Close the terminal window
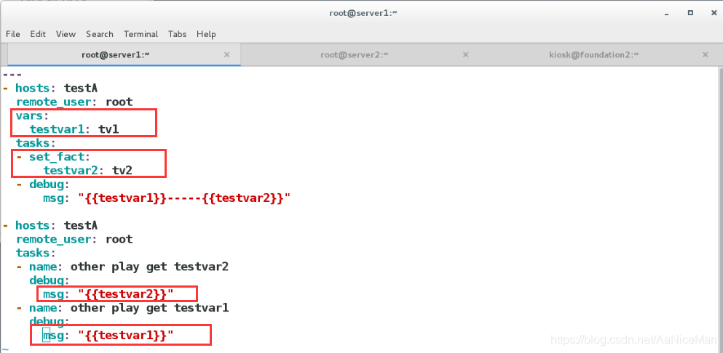This screenshot has height=353, width=723. click(x=713, y=13)
